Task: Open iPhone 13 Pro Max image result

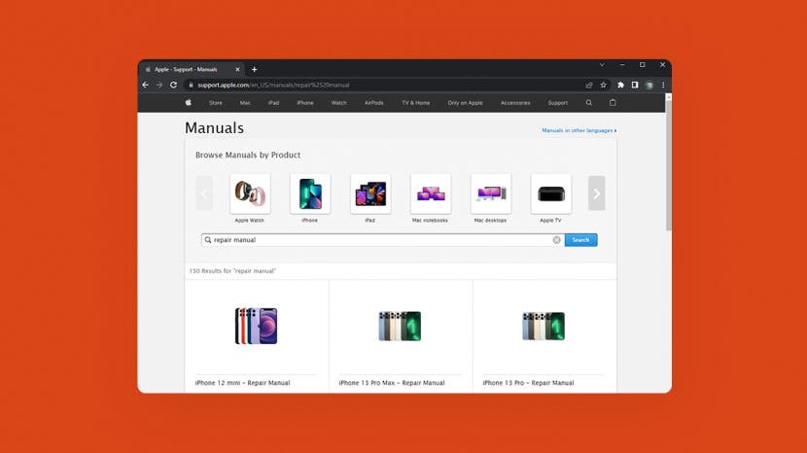Action: pos(400,326)
